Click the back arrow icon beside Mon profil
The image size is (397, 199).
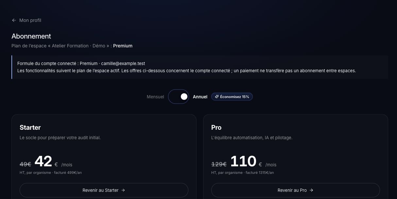point(14,20)
